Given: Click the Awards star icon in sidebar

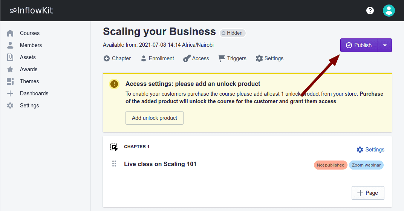Looking at the screenshot, I should click(x=10, y=69).
